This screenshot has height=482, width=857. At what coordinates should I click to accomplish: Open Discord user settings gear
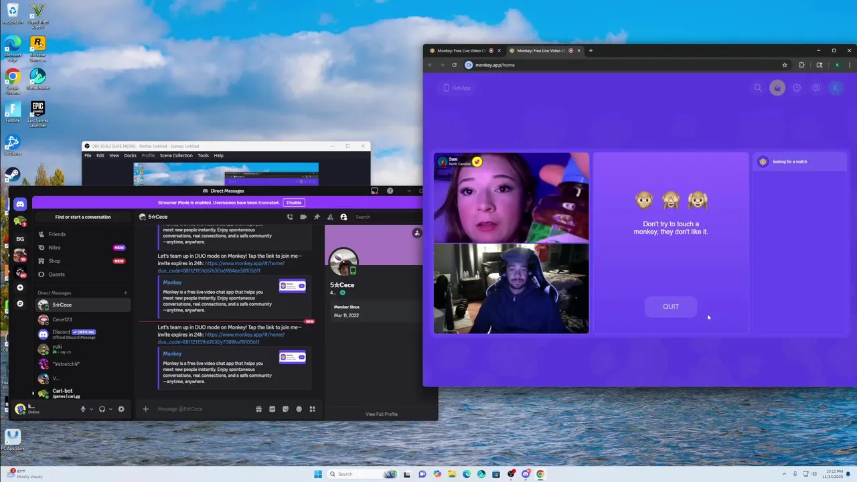pos(121,409)
